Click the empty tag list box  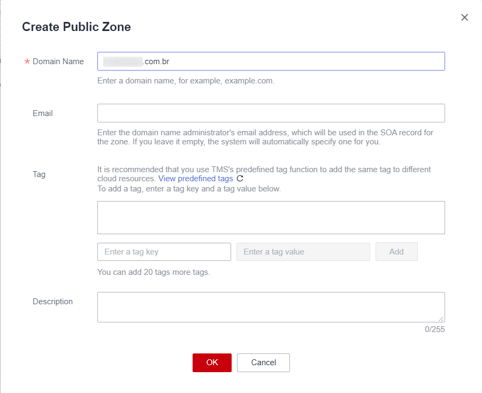pos(271,218)
